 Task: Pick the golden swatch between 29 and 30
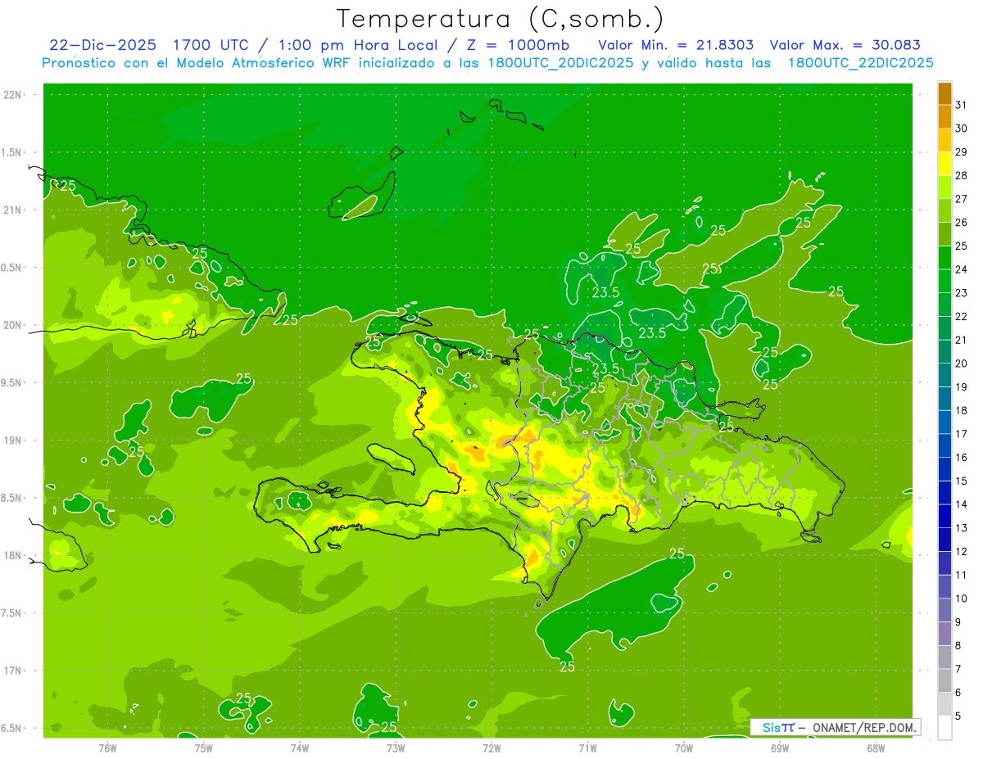944,140
